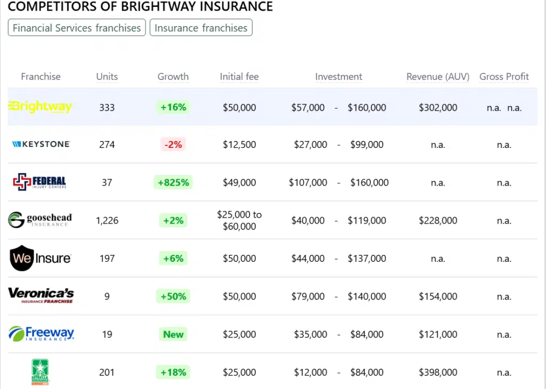
Task: Select the Investment column header
Action: [x=339, y=77]
